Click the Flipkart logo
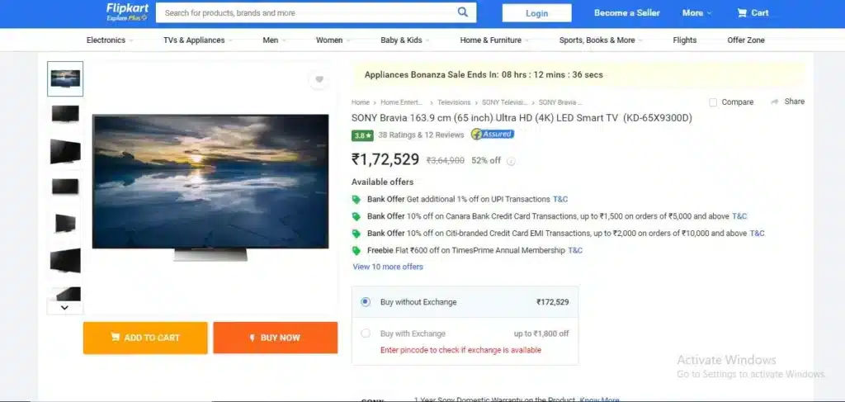 click(x=127, y=12)
